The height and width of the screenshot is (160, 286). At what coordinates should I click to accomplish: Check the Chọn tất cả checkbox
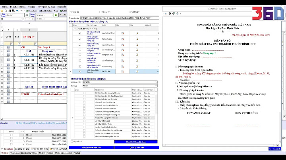72,141
